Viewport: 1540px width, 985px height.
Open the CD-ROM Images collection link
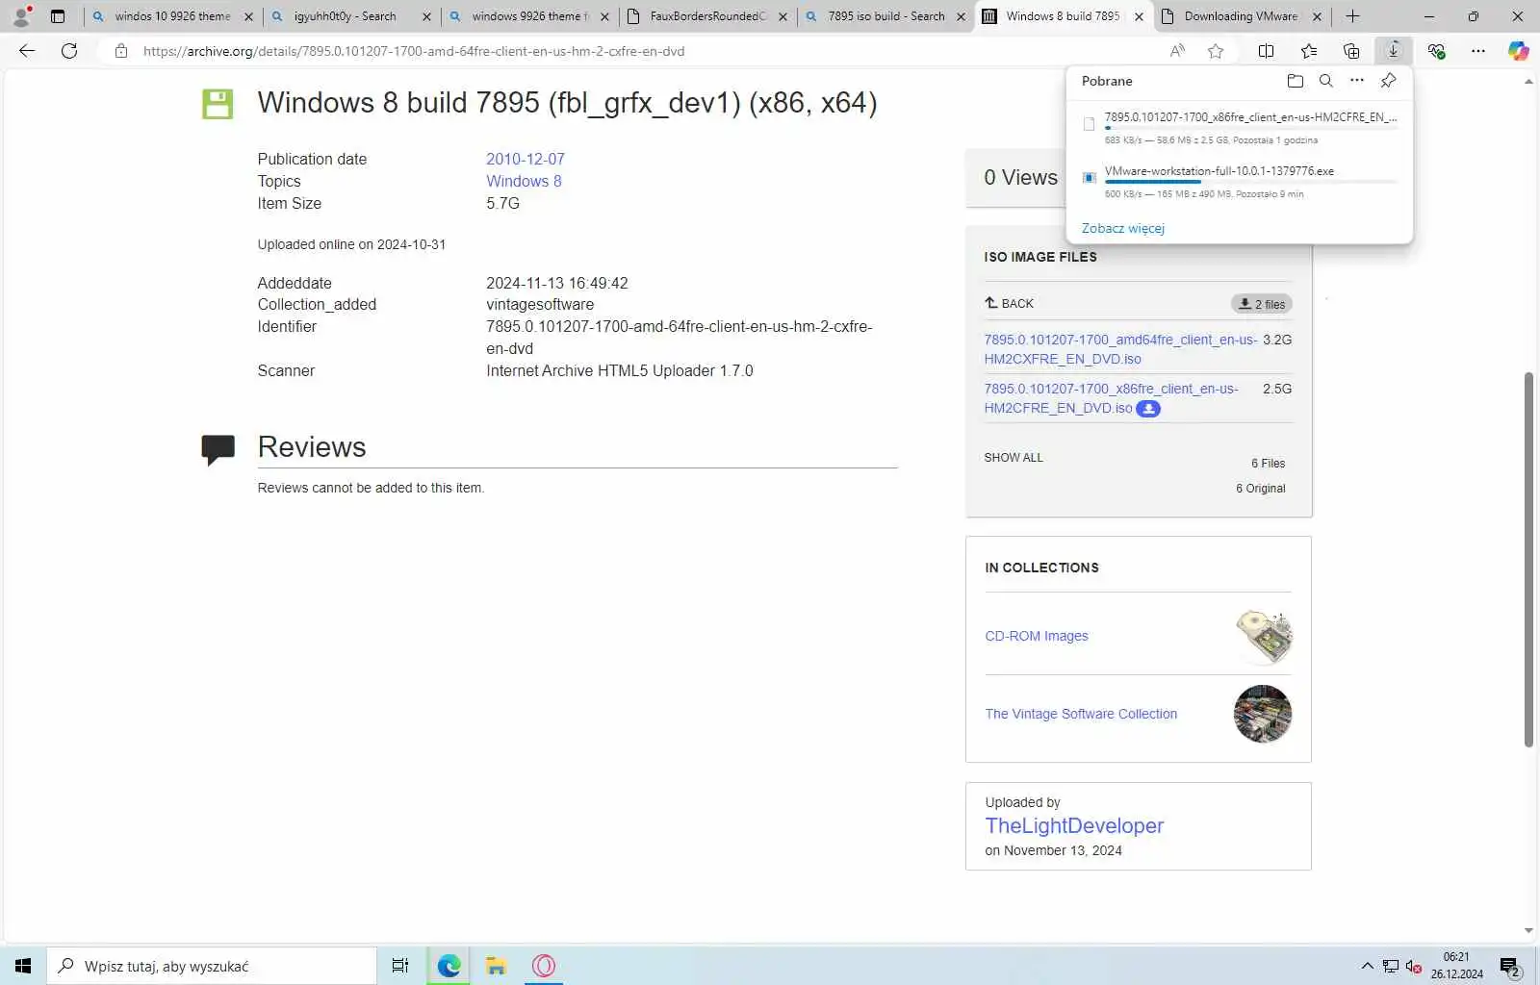click(x=1037, y=636)
